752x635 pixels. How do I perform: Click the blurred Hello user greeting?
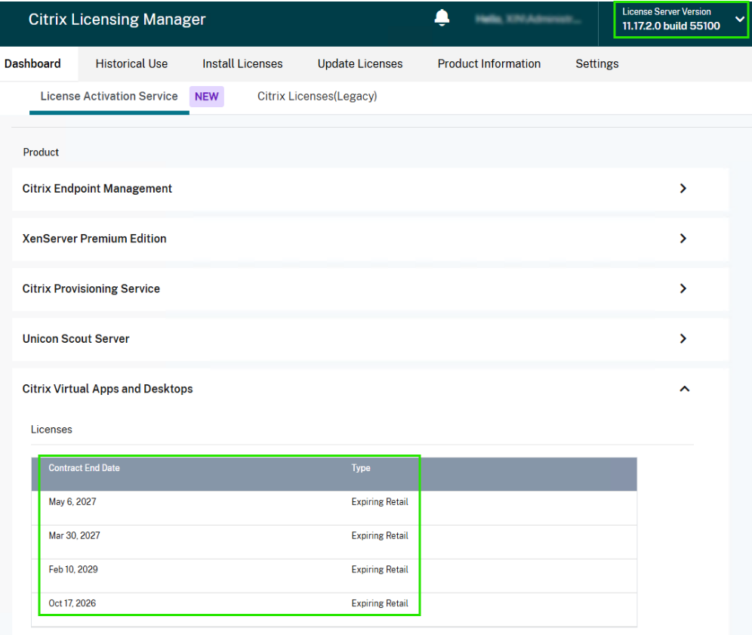coord(528,19)
